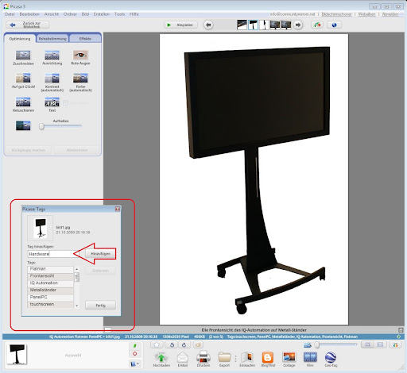Open the Ausrichtung straighten tool
This screenshot has width=407, height=373.
point(52,56)
